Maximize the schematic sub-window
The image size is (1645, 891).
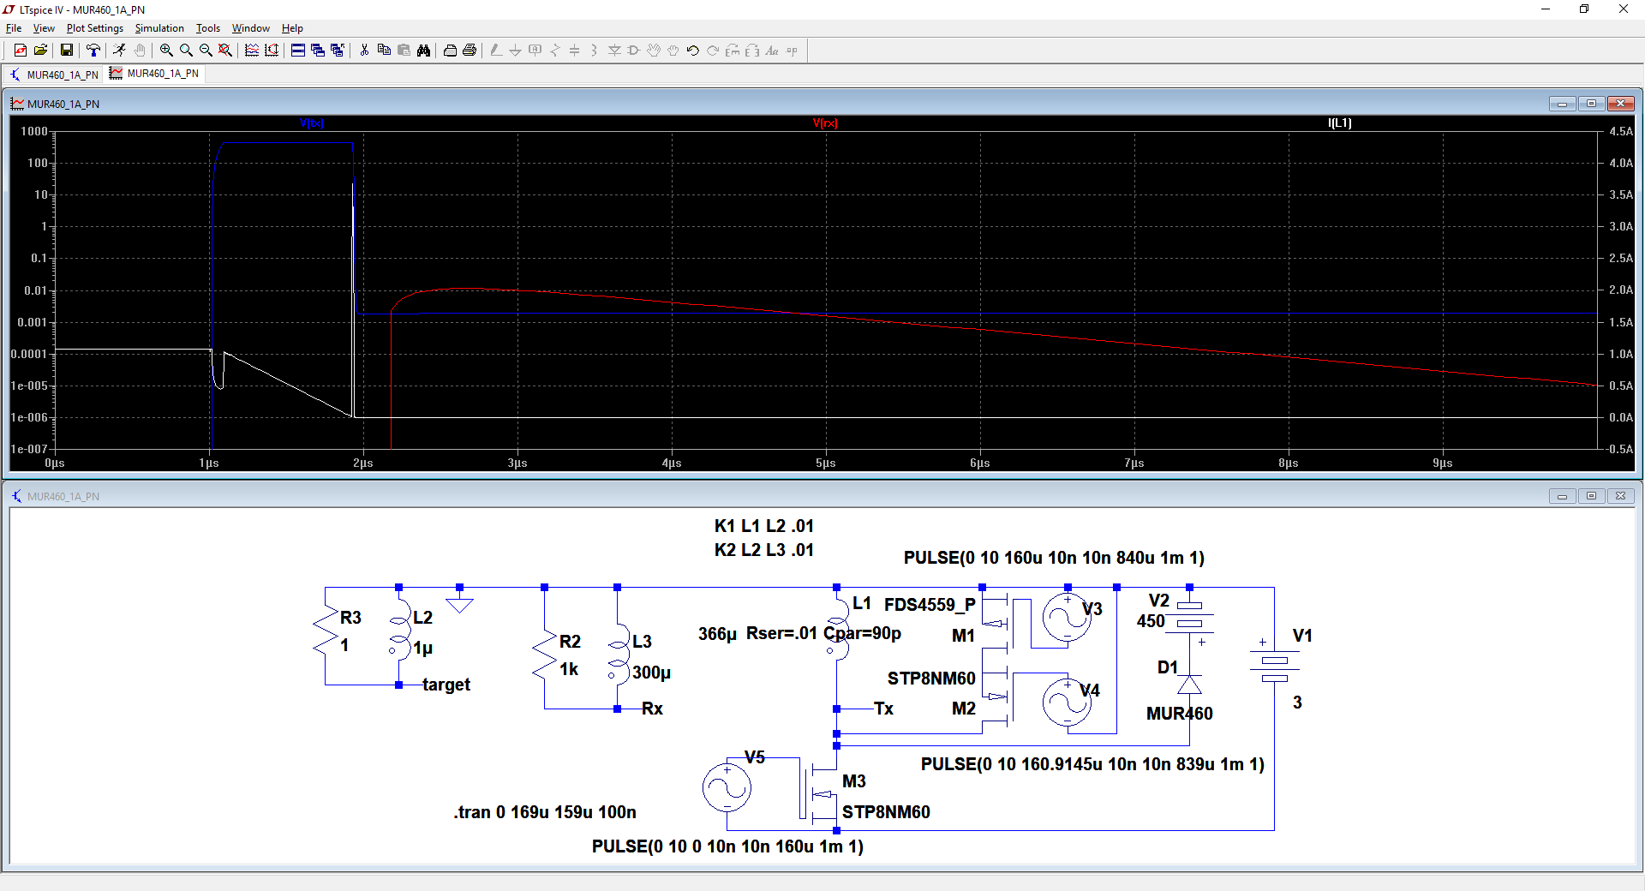click(1591, 496)
